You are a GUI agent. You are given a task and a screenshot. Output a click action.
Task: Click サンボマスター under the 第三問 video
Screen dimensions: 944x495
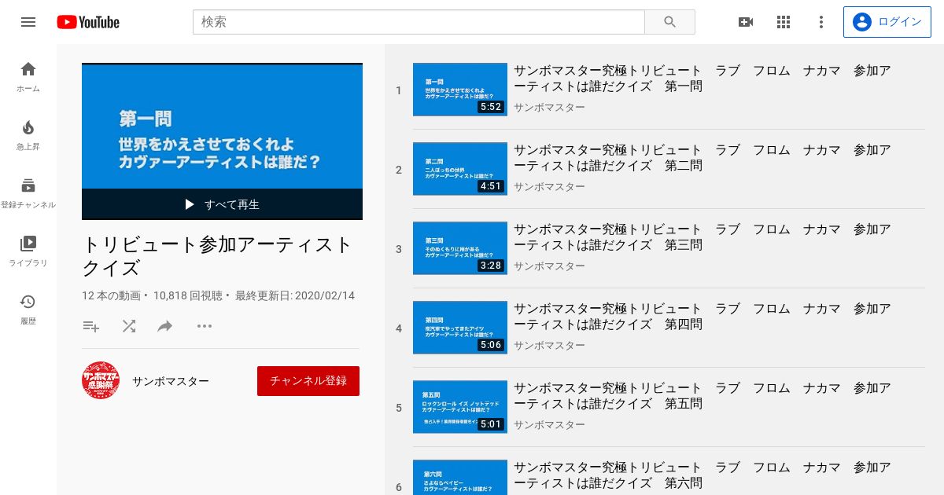click(549, 266)
